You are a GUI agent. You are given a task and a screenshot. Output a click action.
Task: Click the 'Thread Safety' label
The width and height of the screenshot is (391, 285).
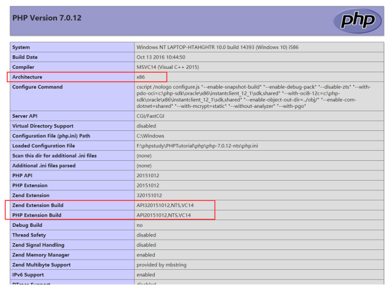coord(29,235)
